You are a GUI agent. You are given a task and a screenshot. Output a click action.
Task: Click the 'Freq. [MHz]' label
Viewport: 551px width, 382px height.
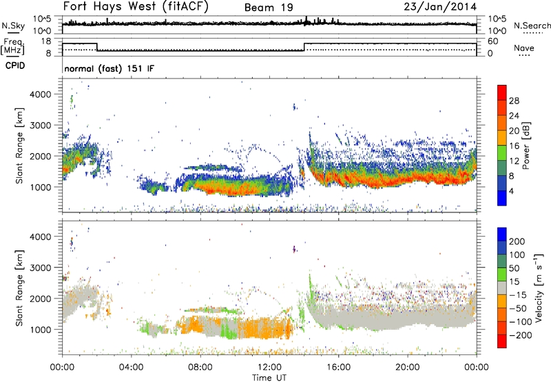pos(12,47)
